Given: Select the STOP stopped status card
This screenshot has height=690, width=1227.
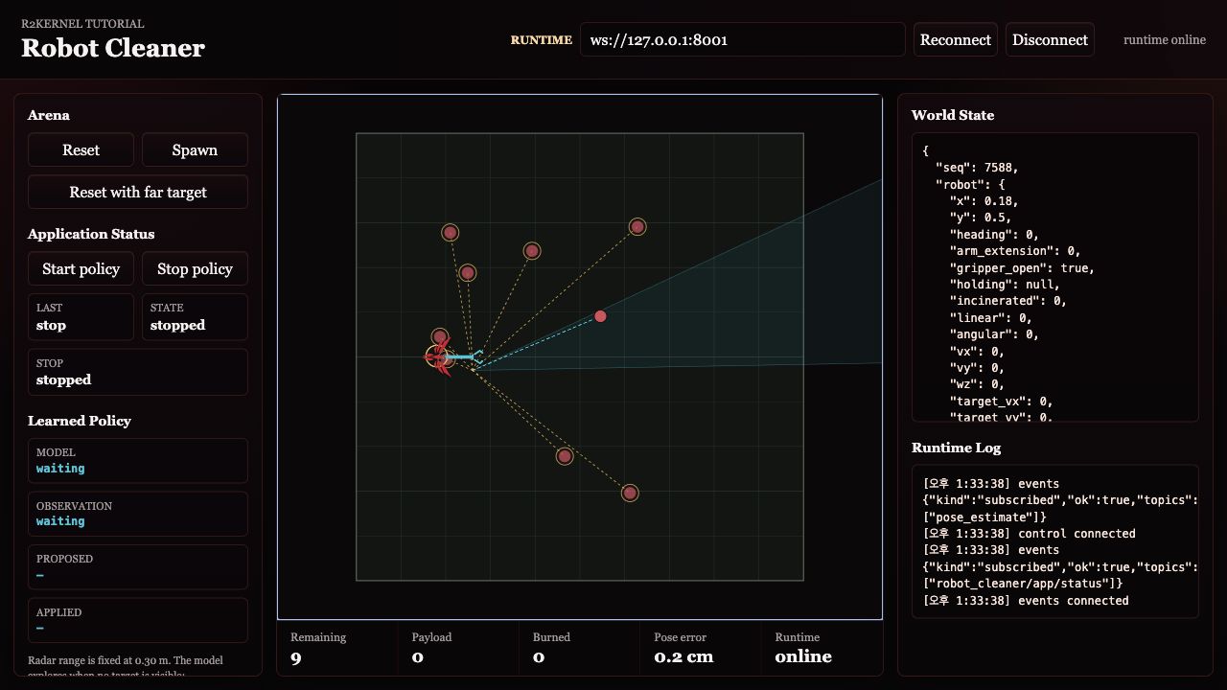Looking at the screenshot, I should pyautogui.click(x=138, y=372).
